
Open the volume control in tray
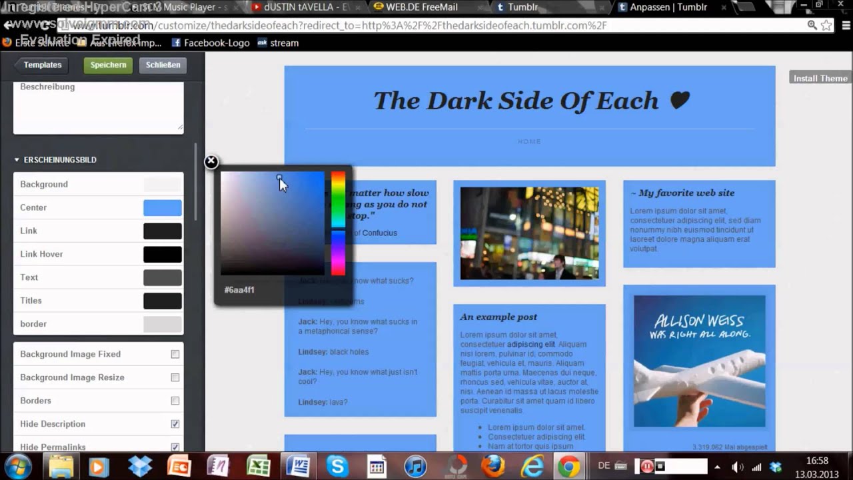coord(737,467)
